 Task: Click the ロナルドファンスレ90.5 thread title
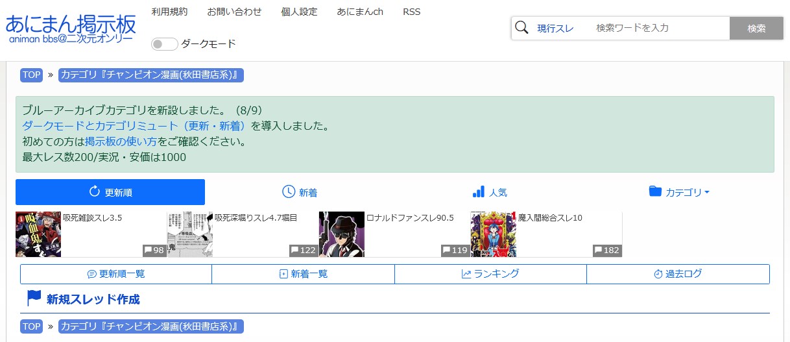tap(410, 218)
